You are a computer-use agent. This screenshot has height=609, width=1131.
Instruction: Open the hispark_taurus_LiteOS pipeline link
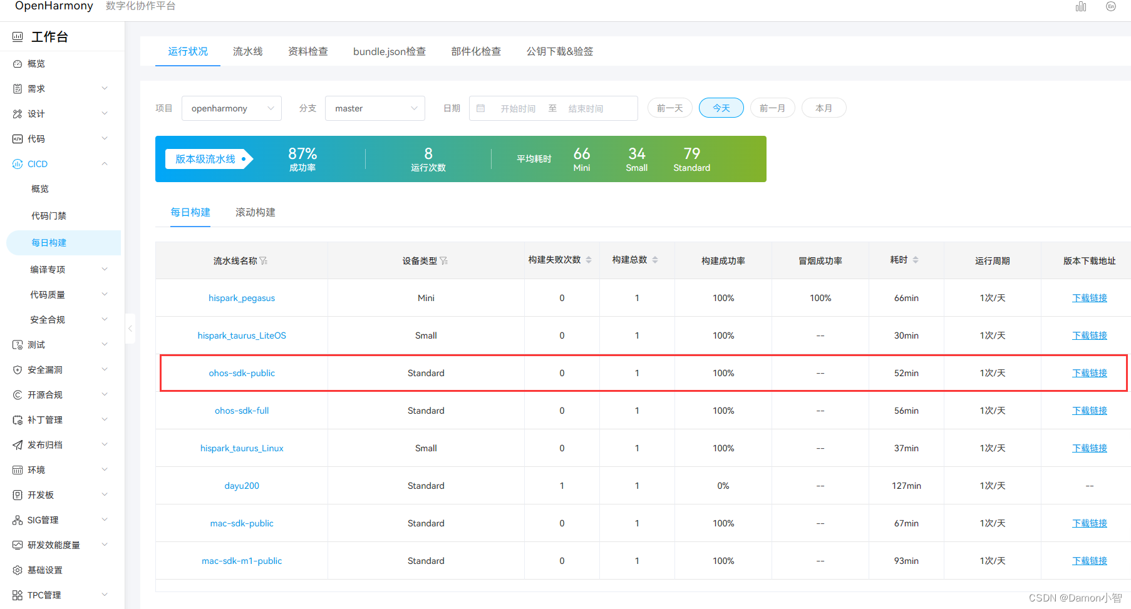point(242,335)
